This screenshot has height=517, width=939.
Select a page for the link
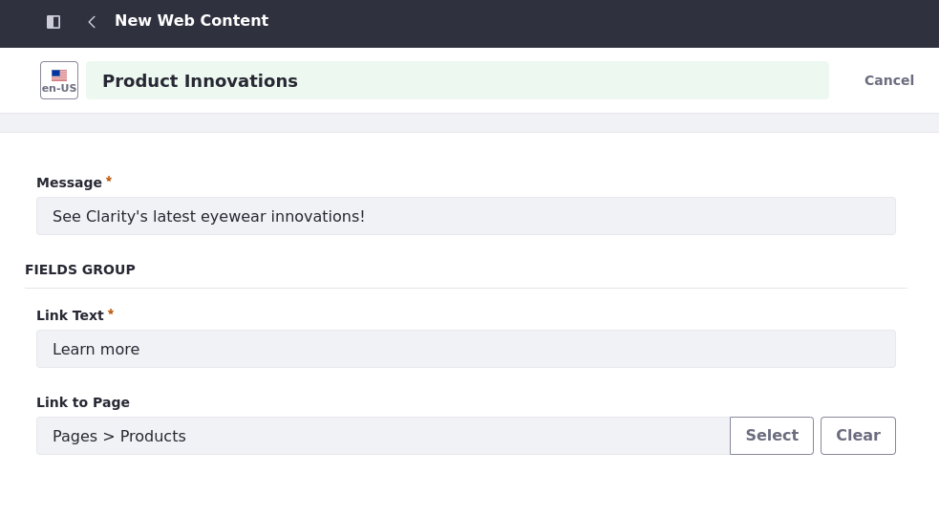click(x=771, y=436)
